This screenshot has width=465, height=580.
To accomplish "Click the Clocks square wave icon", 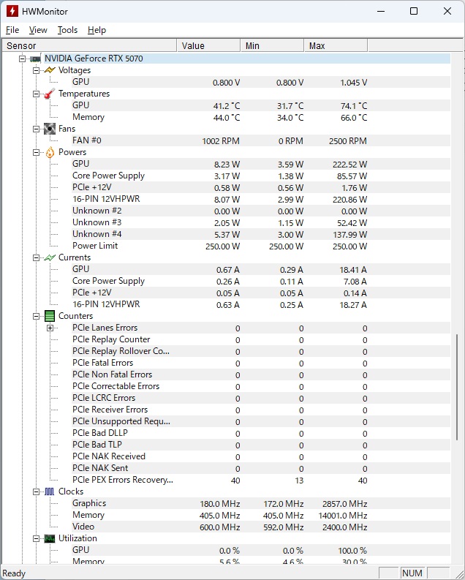I will click(50, 492).
